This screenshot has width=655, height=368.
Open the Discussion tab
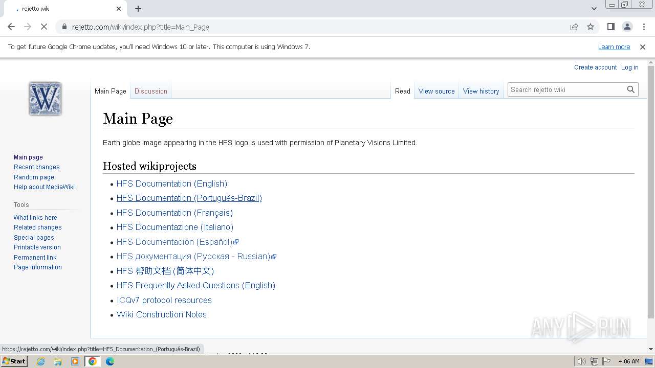click(151, 91)
